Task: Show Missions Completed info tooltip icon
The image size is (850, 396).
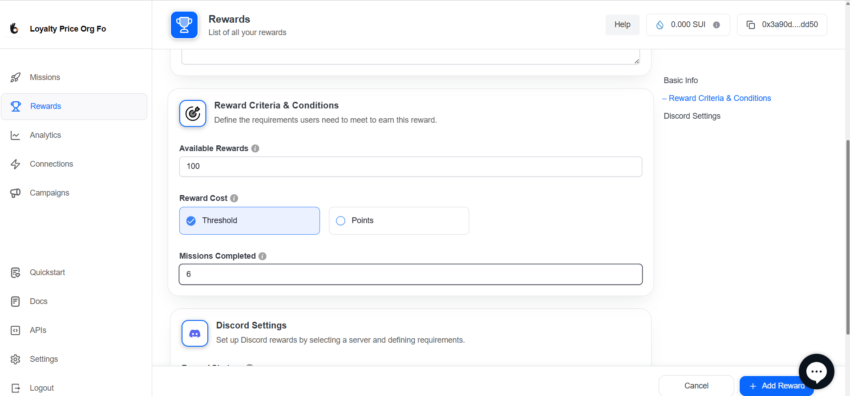Action: pyautogui.click(x=263, y=256)
